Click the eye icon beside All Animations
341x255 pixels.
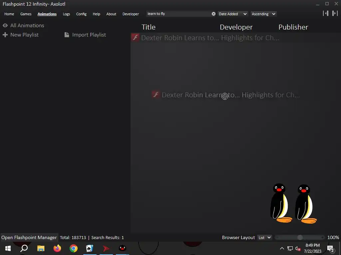tap(5, 25)
